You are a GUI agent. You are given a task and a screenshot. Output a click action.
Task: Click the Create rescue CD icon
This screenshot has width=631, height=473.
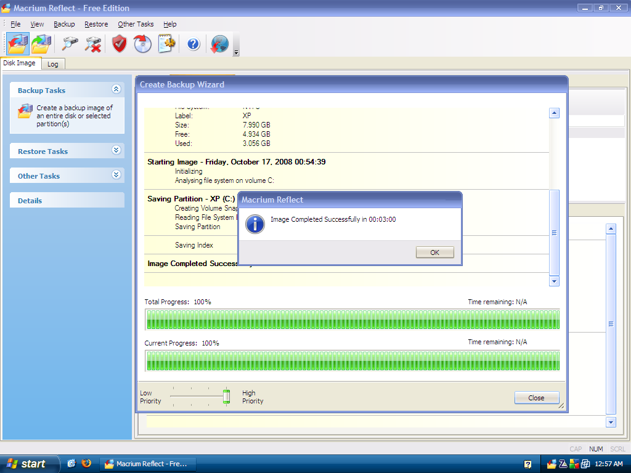coord(142,44)
